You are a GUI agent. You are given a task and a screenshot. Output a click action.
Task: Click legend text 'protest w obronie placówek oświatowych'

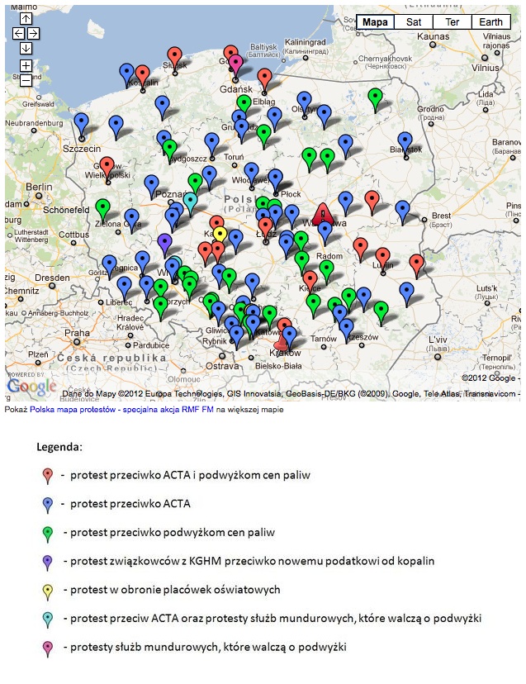click(x=175, y=590)
